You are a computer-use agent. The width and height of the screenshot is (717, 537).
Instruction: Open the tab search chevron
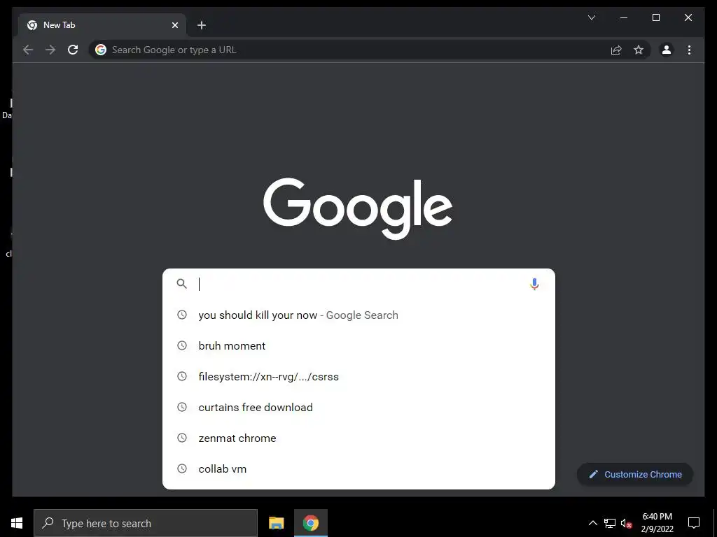point(591,17)
